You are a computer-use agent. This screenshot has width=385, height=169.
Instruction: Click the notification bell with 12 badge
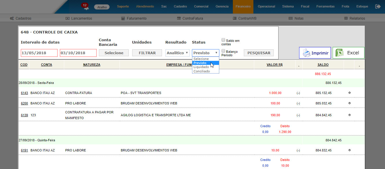[85, 7]
